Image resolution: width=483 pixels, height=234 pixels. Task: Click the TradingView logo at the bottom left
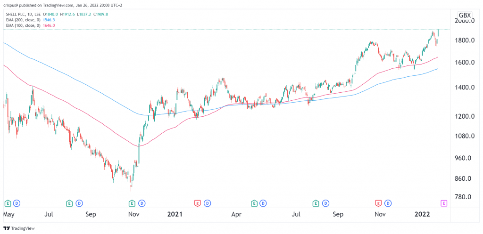click(x=19, y=228)
